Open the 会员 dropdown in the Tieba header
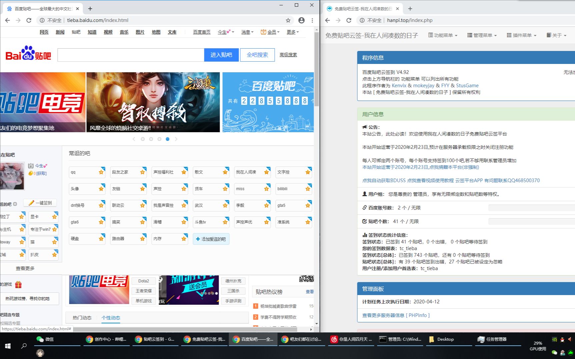Viewport: 575px width, 359px height. tap(270, 32)
